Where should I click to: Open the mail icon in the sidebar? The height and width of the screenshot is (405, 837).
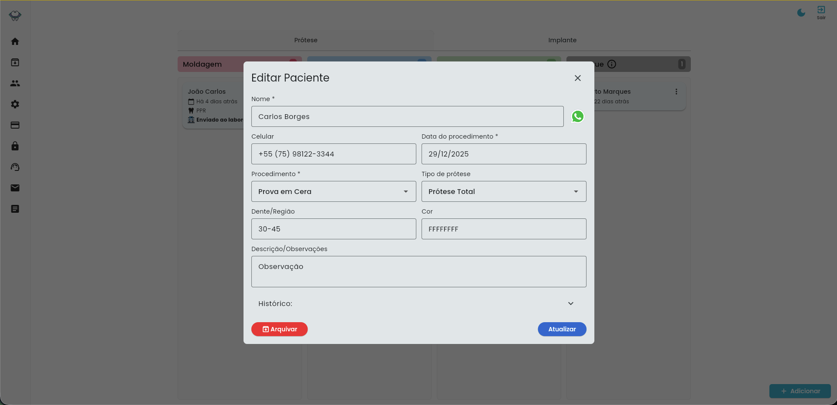(x=15, y=188)
